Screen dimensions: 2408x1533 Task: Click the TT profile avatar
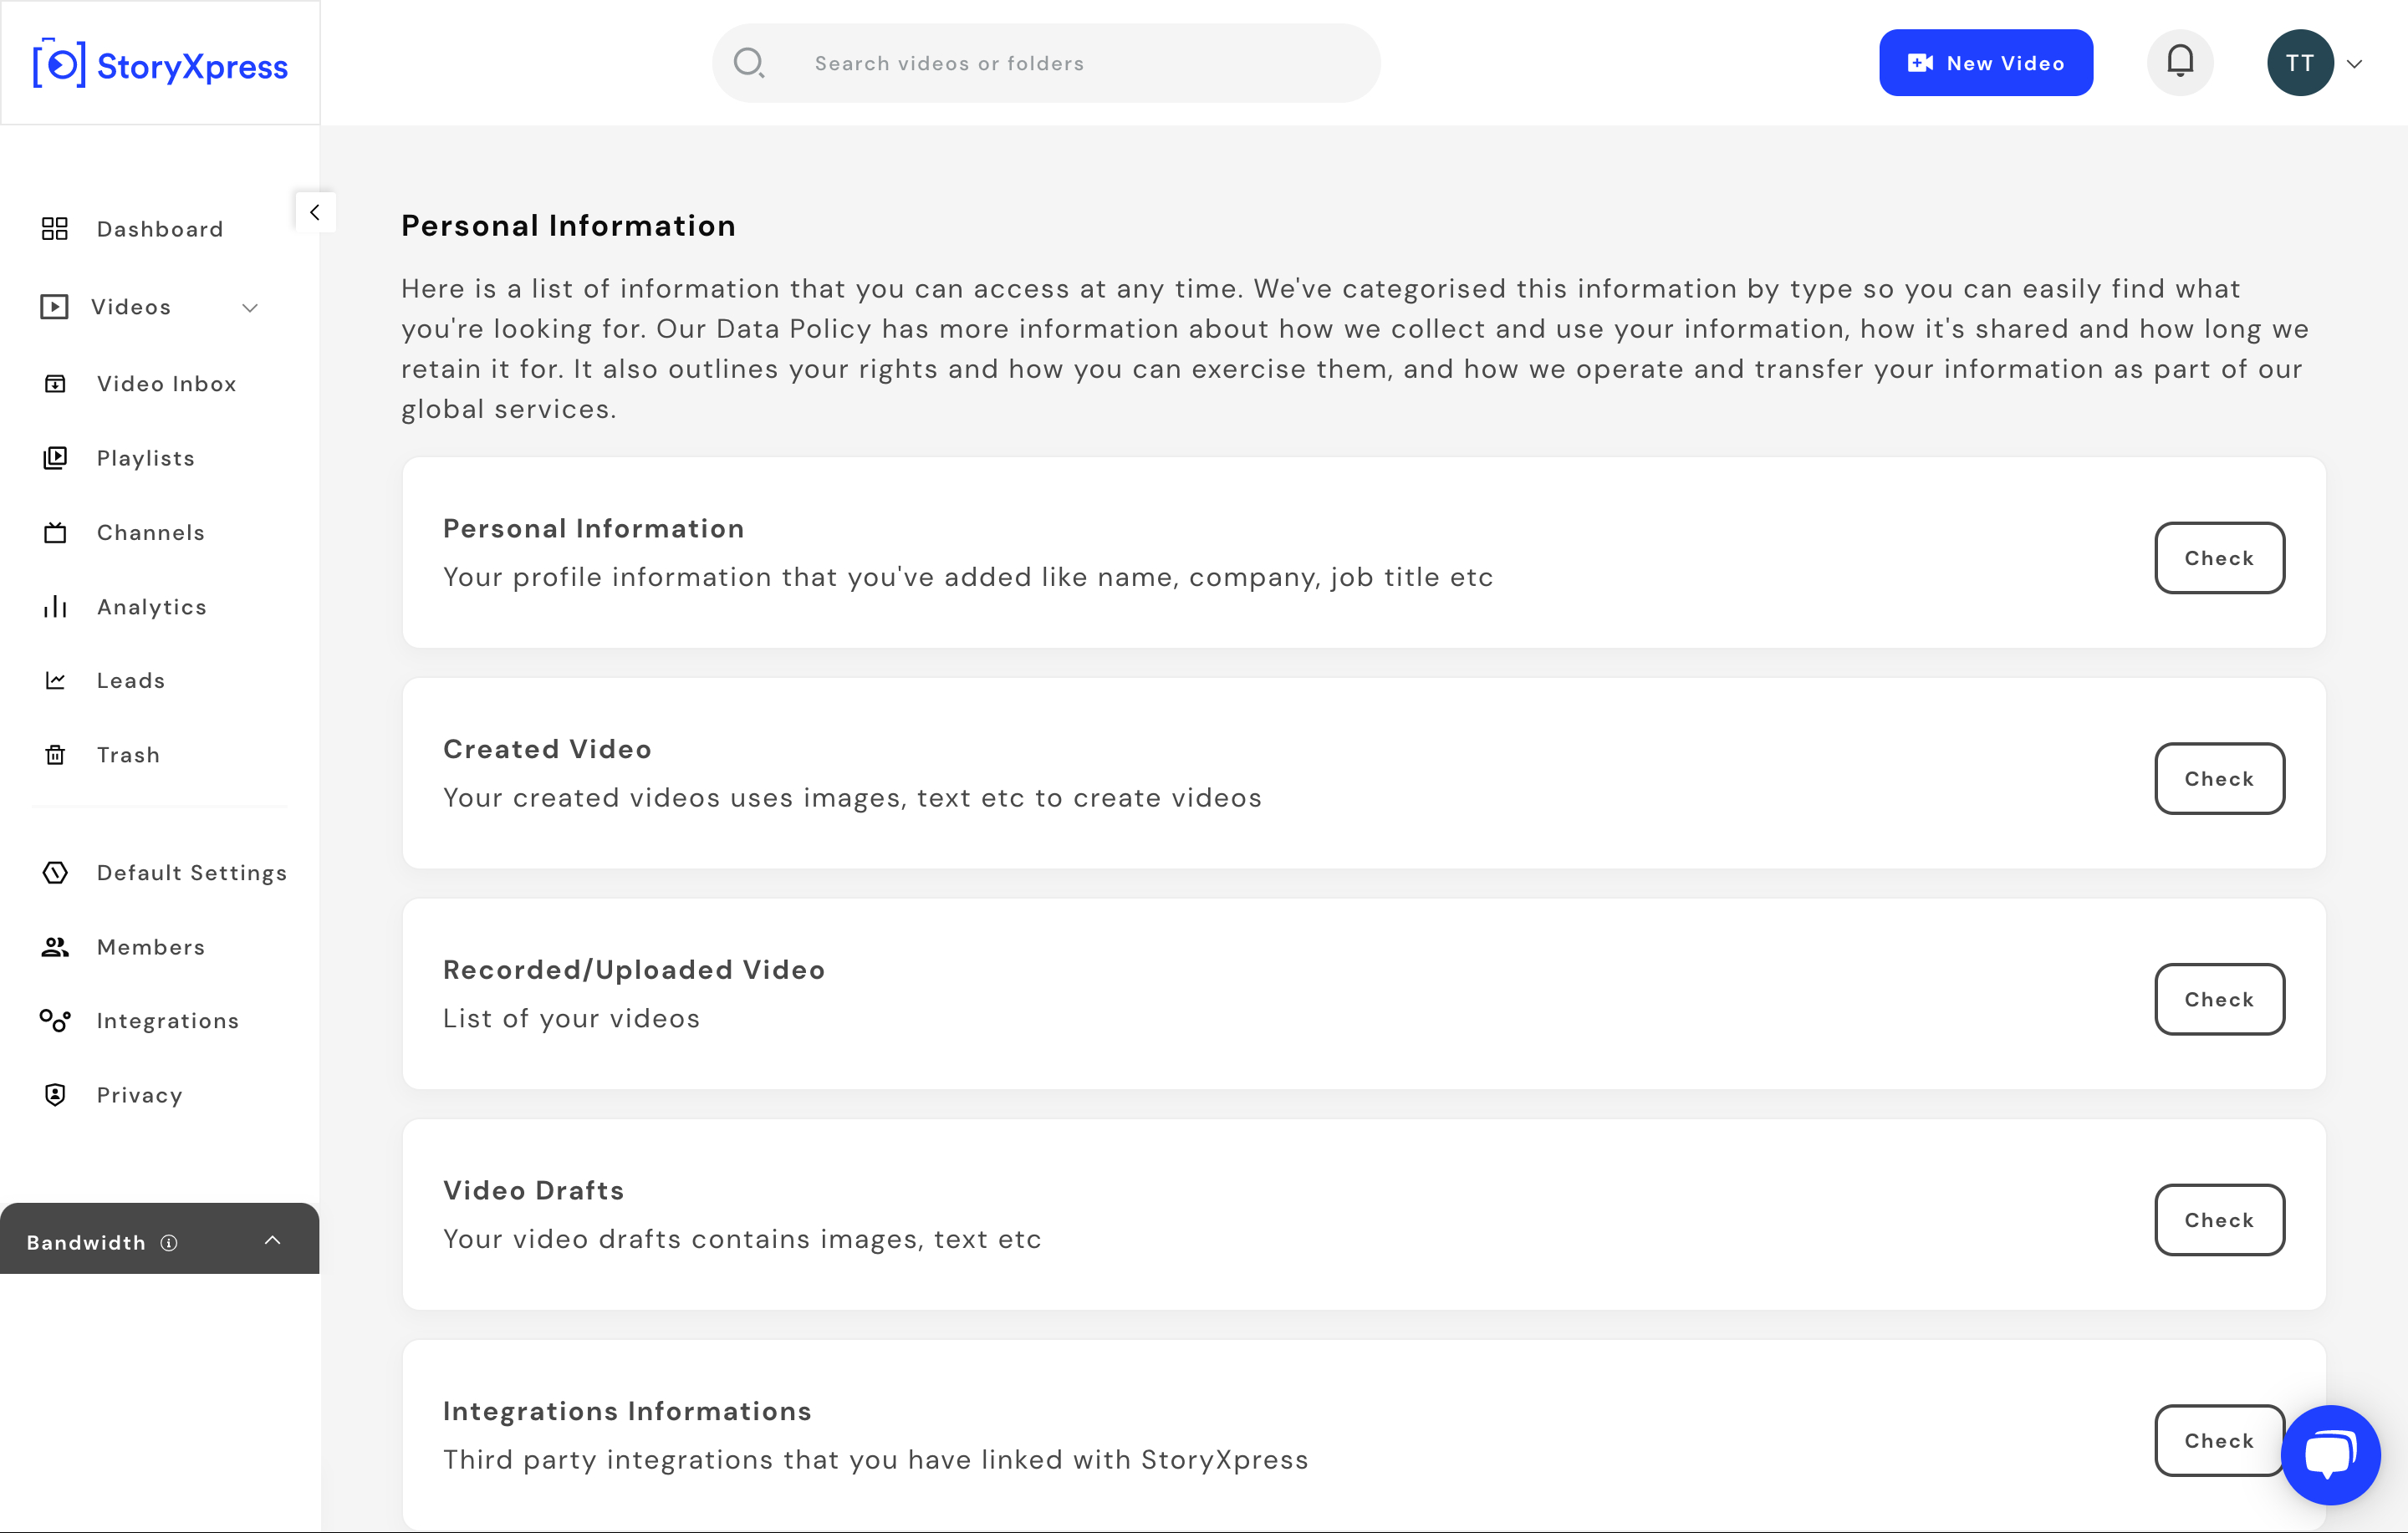click(x=2300, y=63)
